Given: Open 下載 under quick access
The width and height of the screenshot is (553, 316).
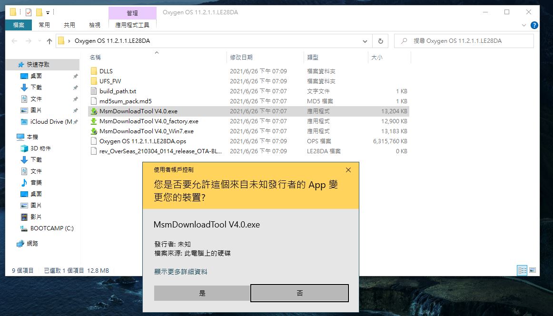Looking at the screenshot, I should point(32,87).
